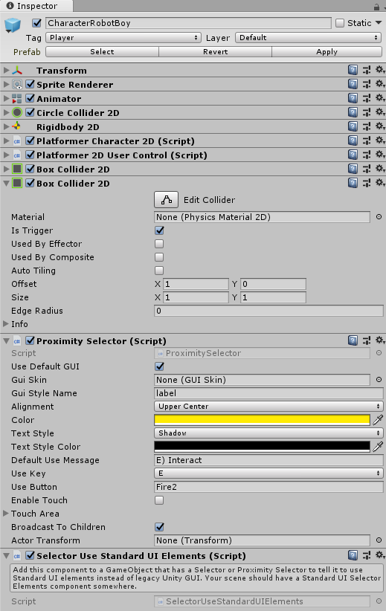Open the Tag dropdown showing Player

(123, 38)
